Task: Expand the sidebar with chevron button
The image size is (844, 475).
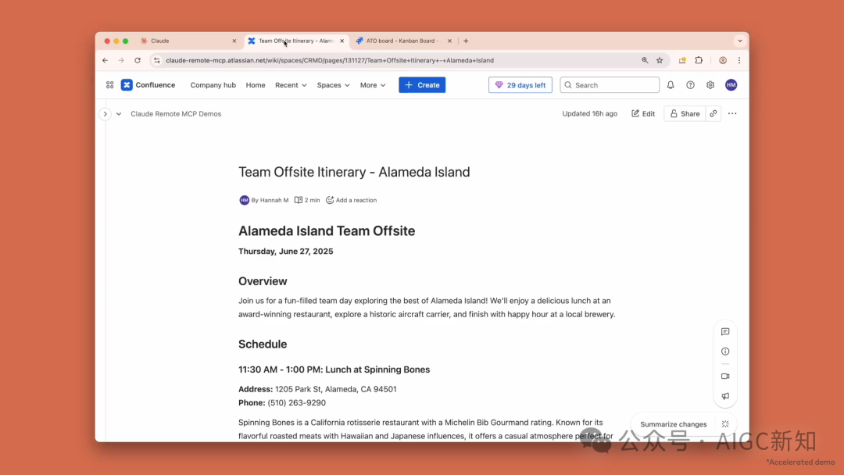Action: tap(105, 113)
